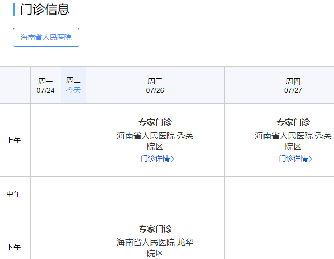
Task: Click 秀英院区 location text under Thursday morning
Action: click(293, 141)
